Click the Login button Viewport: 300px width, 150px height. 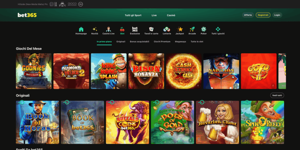(277, 15)
